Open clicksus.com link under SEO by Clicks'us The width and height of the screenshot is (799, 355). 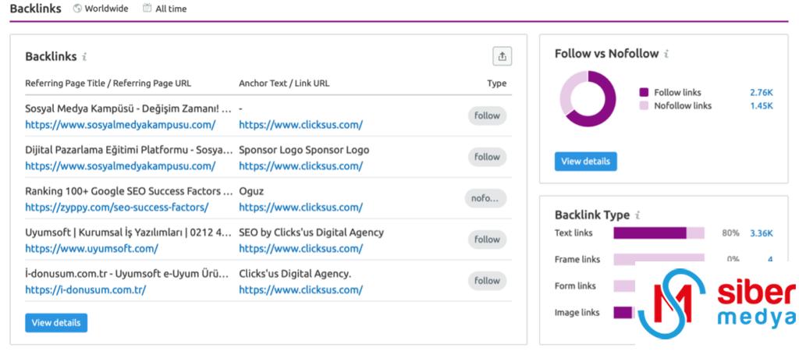(300, 249)
